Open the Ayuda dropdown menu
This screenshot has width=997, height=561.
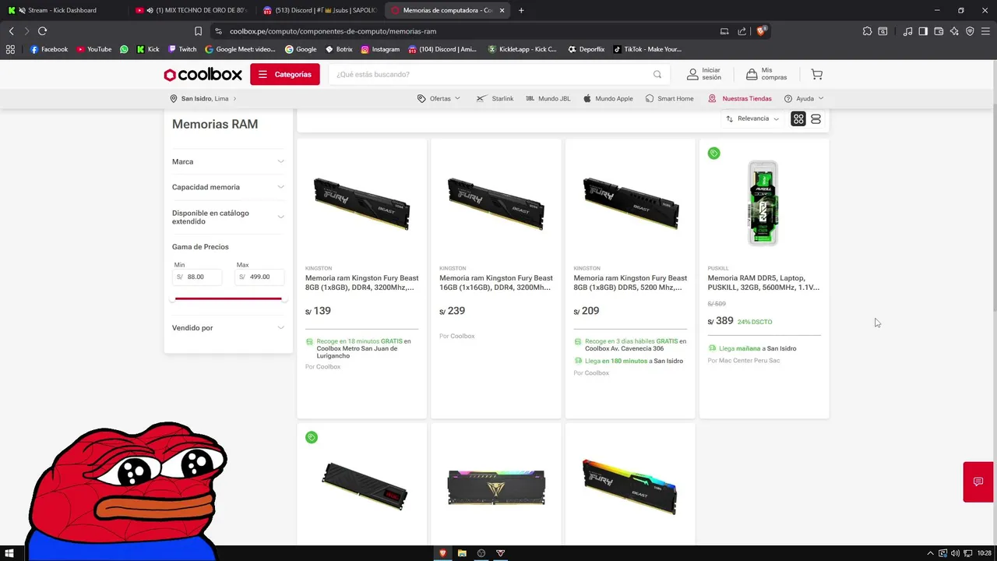point(804,99)
